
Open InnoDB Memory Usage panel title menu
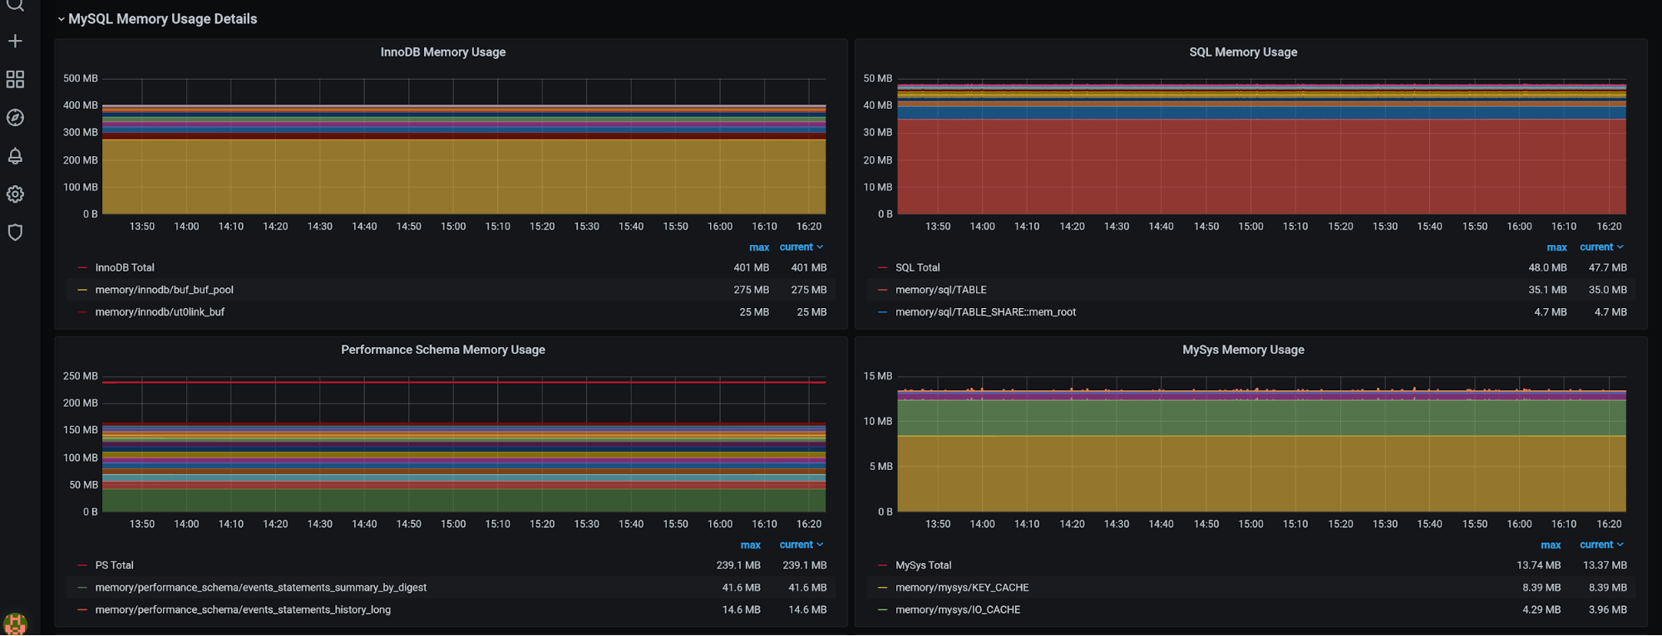tap(442, 52)
